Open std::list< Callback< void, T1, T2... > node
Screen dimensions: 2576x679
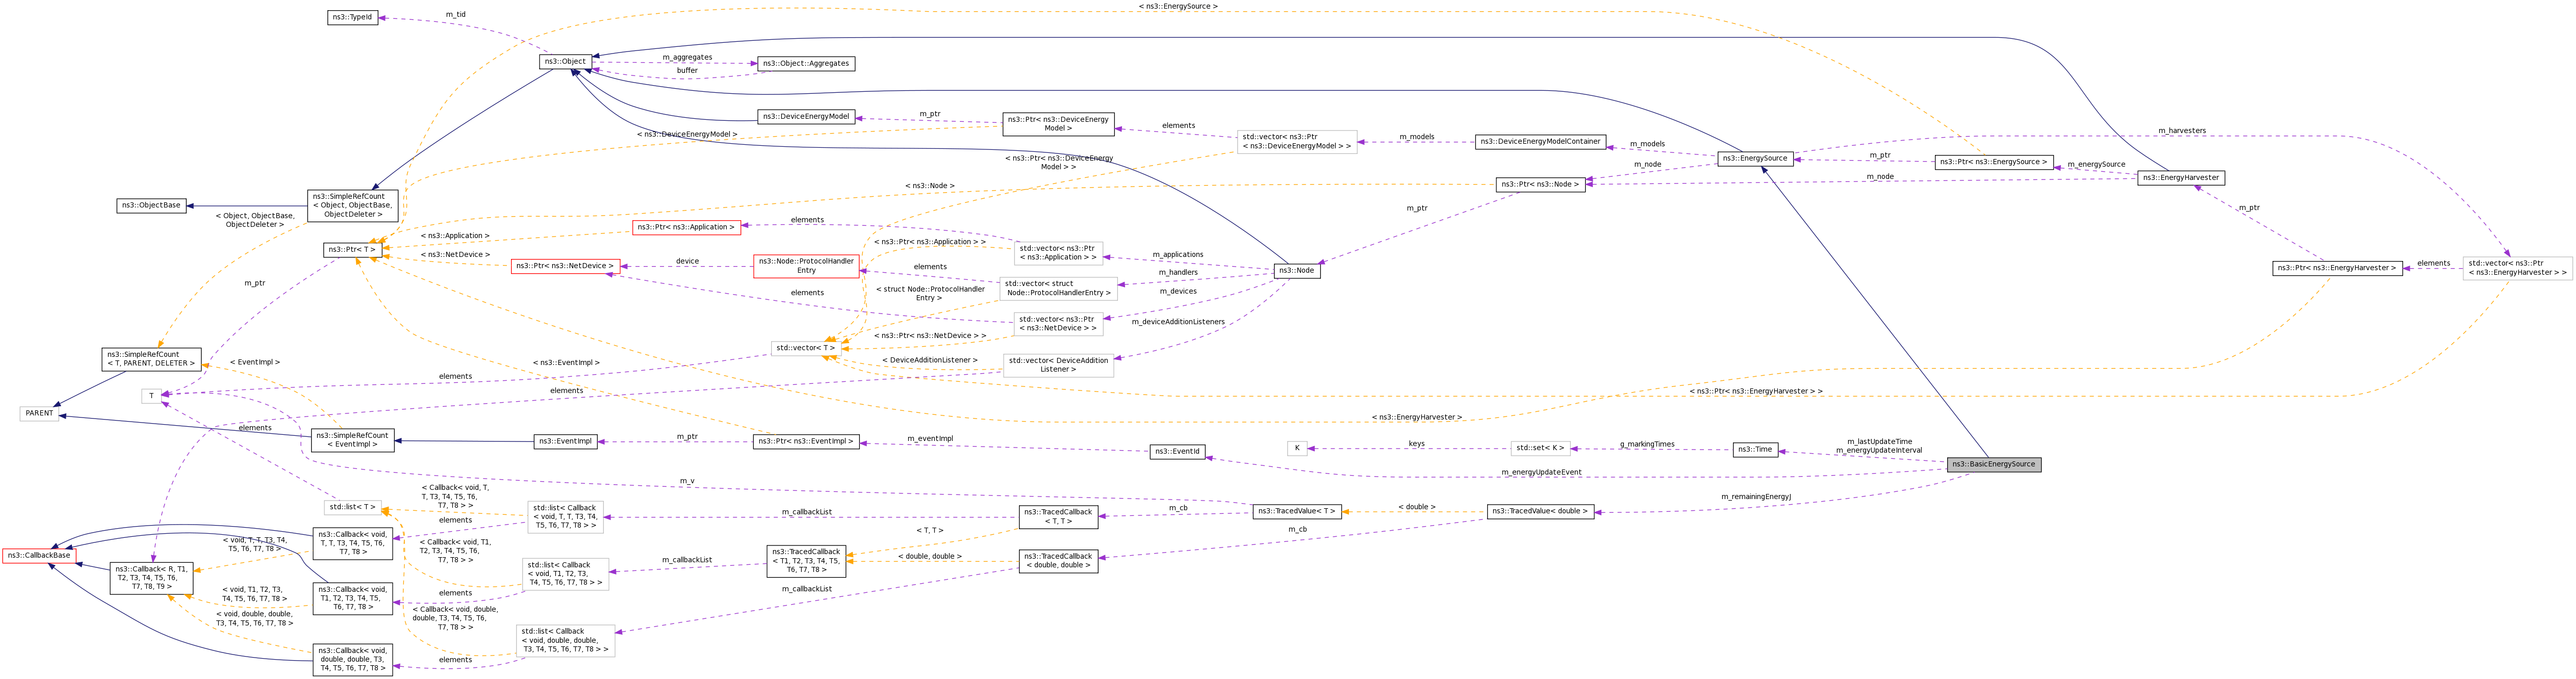tap(565, 574)
